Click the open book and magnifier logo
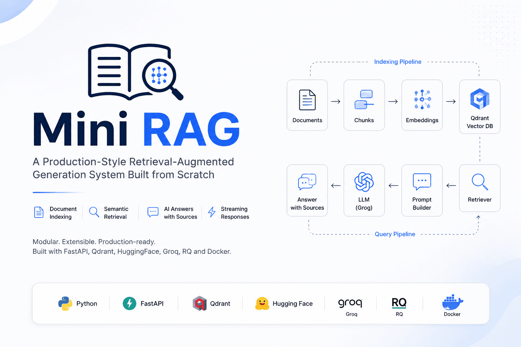Image resolution: width=521 pixels, height=347 pixels. tap(136, 72)
